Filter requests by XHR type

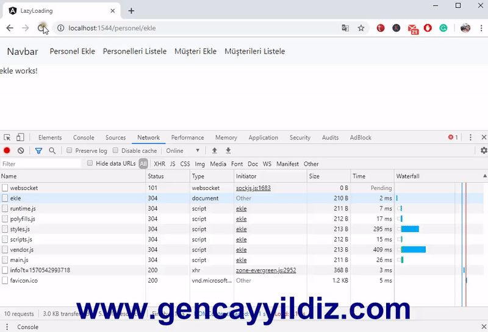[159, 164]
